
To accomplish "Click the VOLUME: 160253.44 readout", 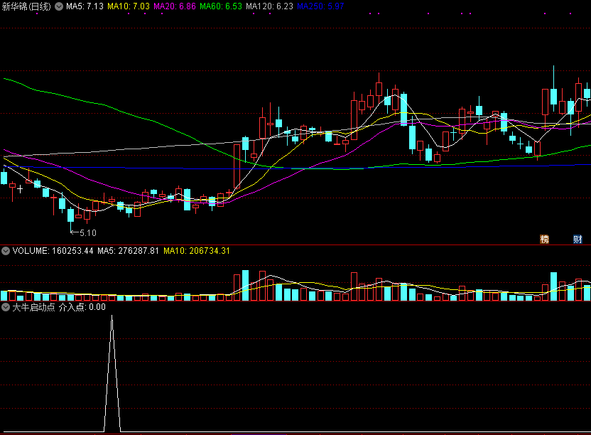I will point(53,251).
